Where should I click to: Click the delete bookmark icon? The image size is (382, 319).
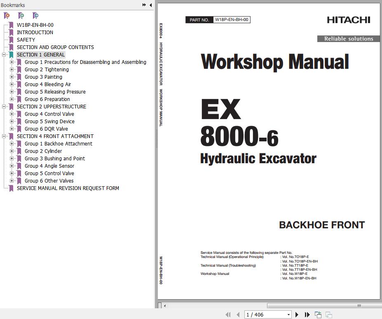point(7,16)
